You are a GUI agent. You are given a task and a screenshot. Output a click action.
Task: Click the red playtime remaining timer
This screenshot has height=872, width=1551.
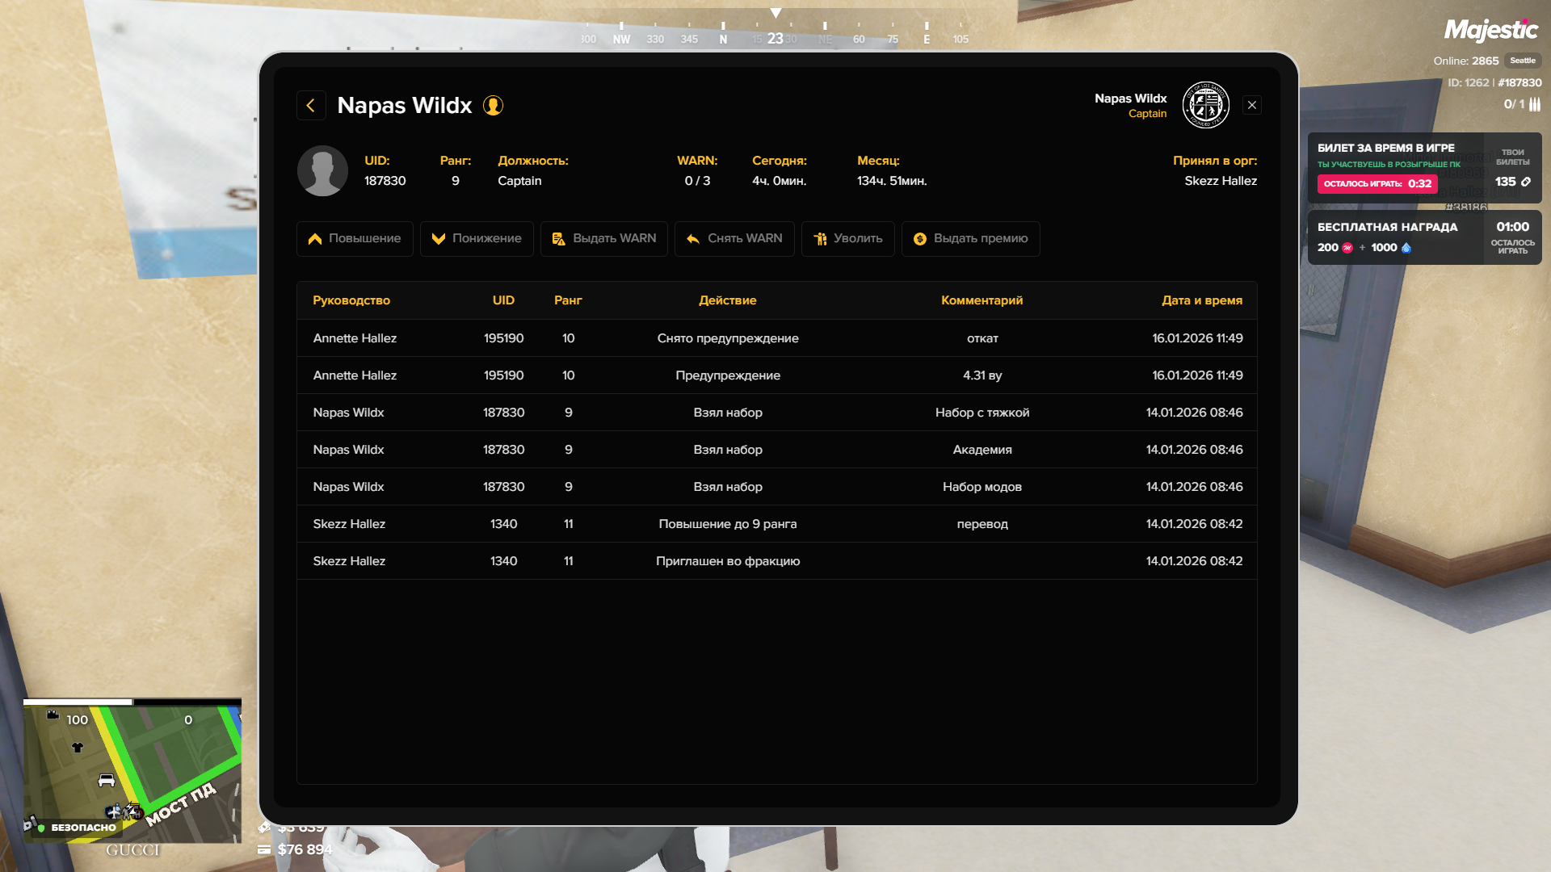[1377, 184]
